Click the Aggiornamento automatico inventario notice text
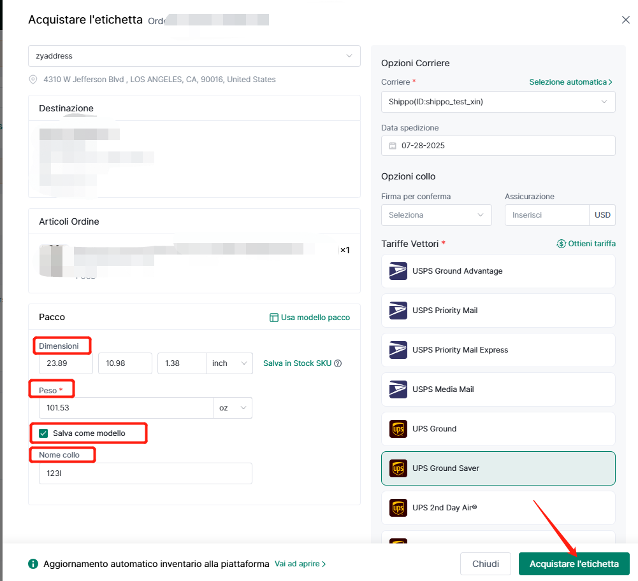638x581 pixels. pyautogui.click(x=156, y=564)
